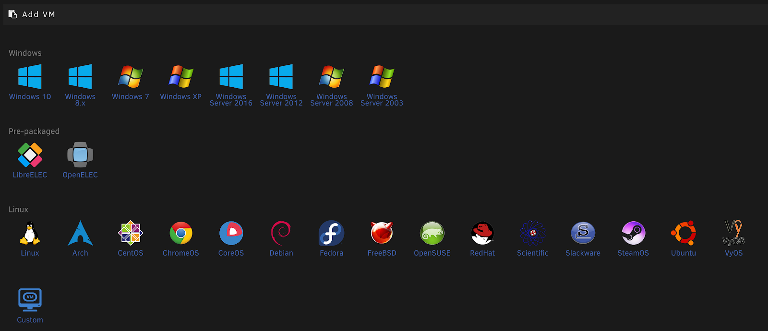Choose the Slackware icon
Viewport: 768px width, 331px height.
click(583, 233)
